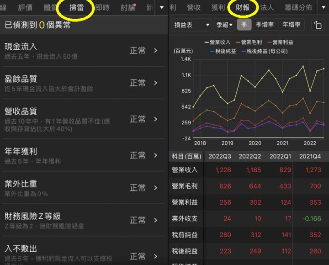This screenshot has width=329, height=265.
Task: Click the 正常 status in 營收品質 row
Action: point(138,119)
